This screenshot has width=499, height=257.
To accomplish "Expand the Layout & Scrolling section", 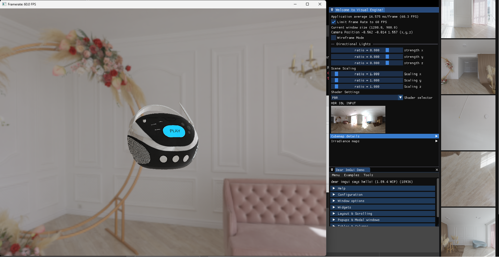I will coord(383,214).
